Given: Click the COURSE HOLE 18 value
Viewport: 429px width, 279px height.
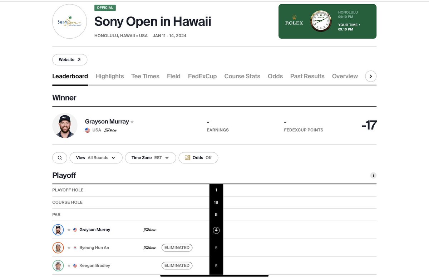Looking at the screenshot, I should coord(216,202).
